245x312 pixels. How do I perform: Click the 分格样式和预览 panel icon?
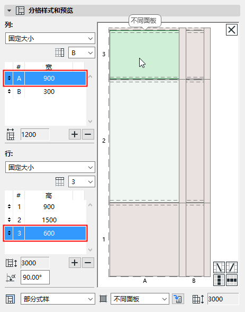tap(20, 11)
